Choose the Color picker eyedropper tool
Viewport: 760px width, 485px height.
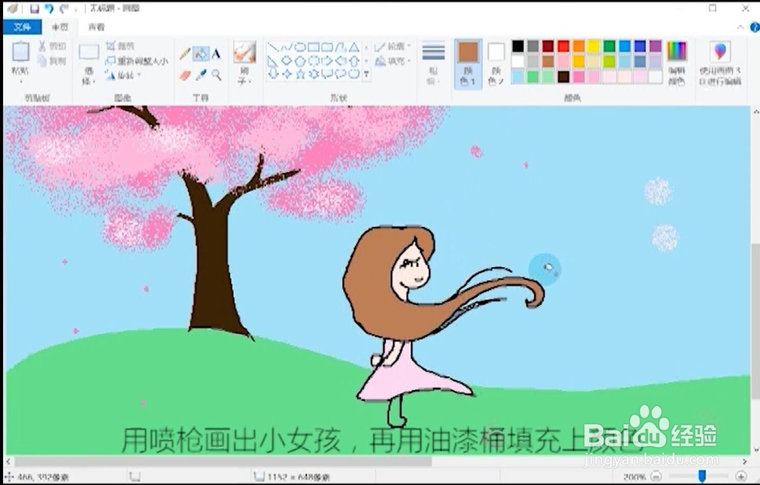click(x=200, y=74)
